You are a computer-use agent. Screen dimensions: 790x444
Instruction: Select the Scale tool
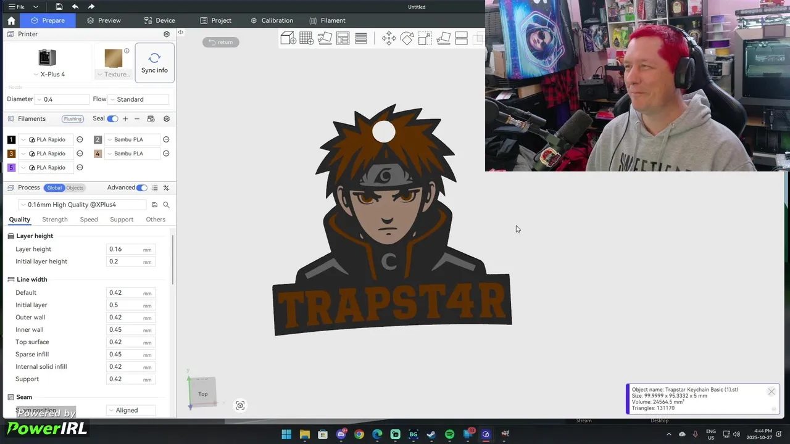click(425, 38)
